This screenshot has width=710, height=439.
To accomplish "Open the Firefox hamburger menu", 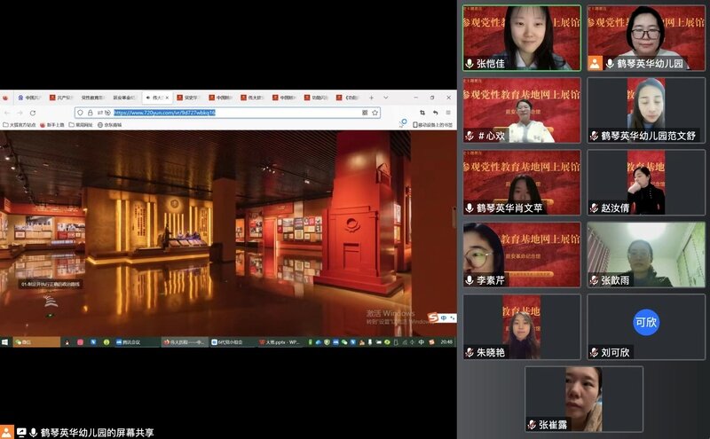I will coord(448,113).
